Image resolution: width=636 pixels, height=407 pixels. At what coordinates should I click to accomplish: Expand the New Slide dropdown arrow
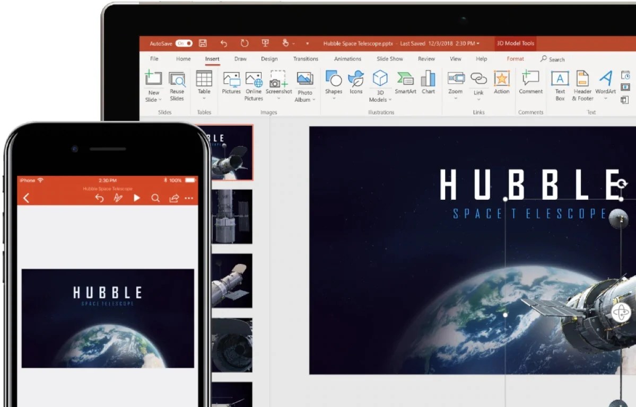click(x=160, y=100)
